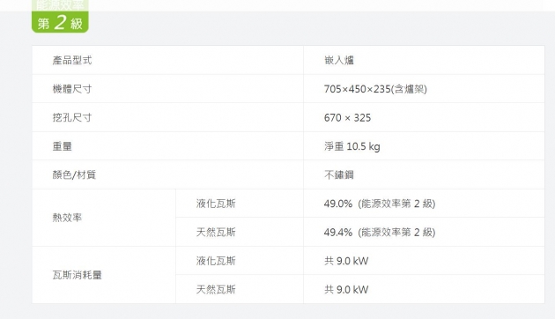Click the 49.0% (能源效率第 2 級) value
555x319 pixels.
point(380,204)
